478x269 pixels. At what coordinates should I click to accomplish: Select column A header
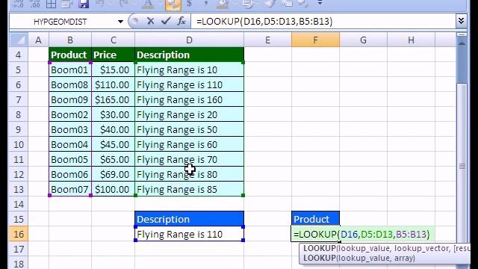click(x=38, y=40)
